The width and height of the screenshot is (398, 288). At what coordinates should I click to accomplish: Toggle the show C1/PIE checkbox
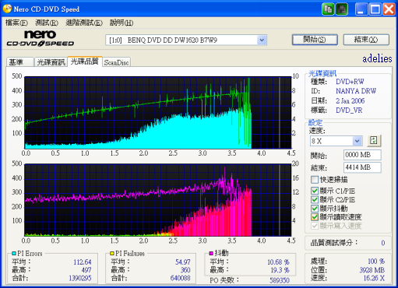[315, 191]
